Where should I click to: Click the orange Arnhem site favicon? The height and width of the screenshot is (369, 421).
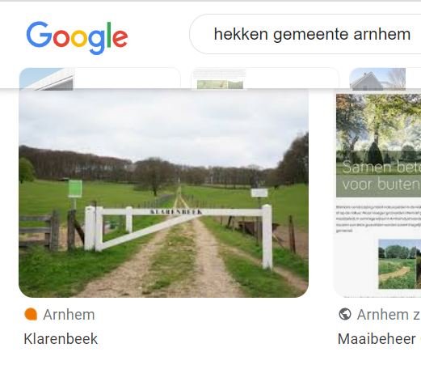point(31,314)
